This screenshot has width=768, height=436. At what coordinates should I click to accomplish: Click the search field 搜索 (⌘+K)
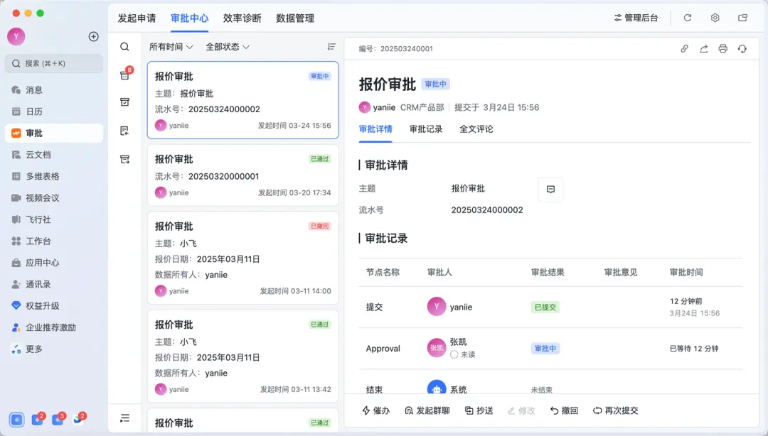point(54,64)
